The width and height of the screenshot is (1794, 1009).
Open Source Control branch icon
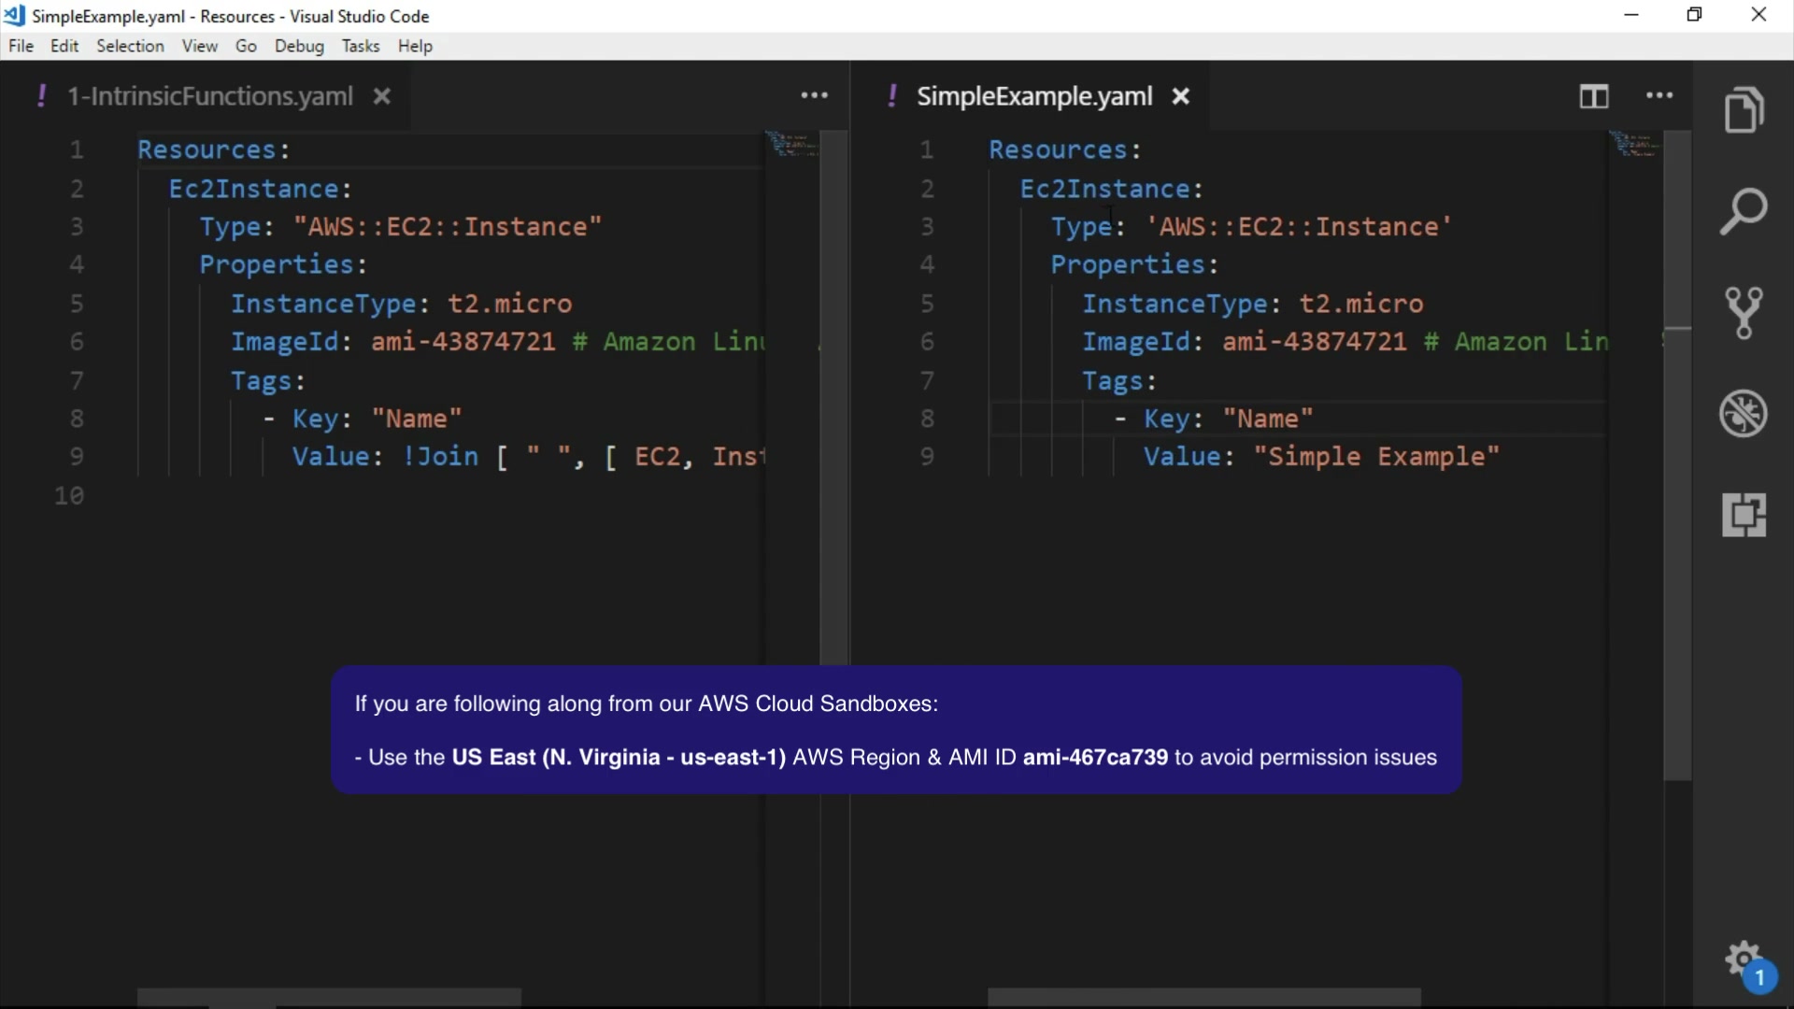point(1744,312)
